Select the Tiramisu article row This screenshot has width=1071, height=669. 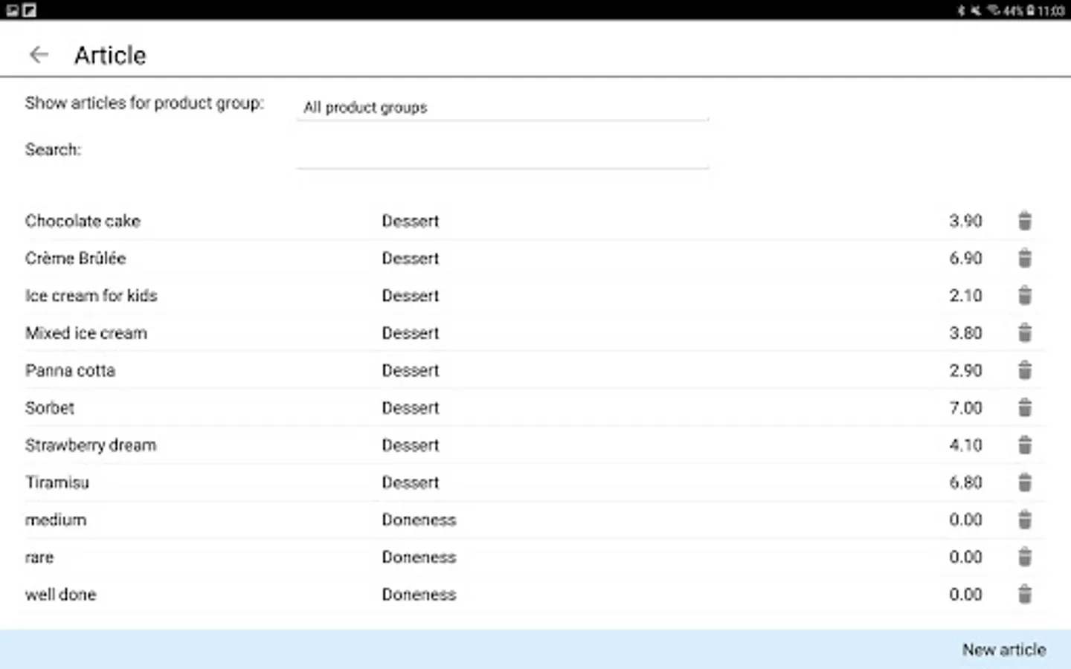[x=57, y=482]
